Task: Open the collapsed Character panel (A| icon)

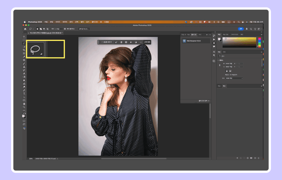Action: (214, 52)
